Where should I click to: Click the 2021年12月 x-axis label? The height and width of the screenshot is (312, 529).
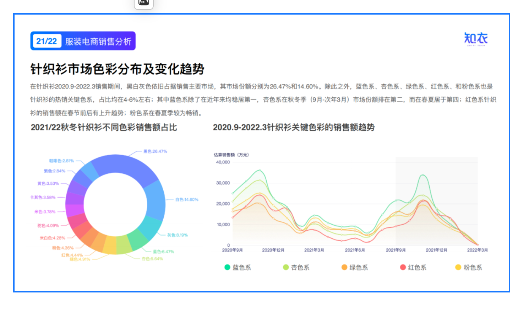tap(437, 250)
